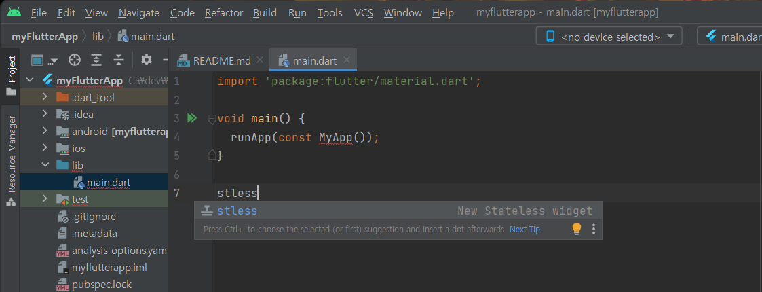Click Collapse All icon in Project panel
762x292 pixels.
[119, 60]
